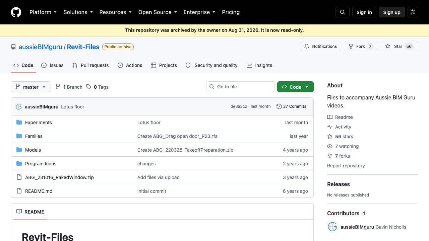Open the Families folder
Viewport: 429px width, 241px height.
(x=34, y=136)
